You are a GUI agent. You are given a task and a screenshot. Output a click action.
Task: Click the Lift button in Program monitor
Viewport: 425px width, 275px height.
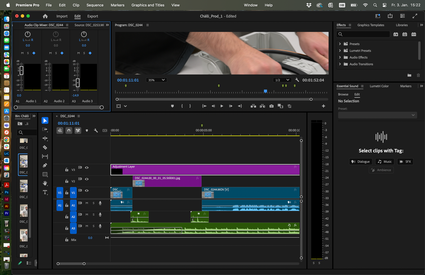(x=253, y=106)
